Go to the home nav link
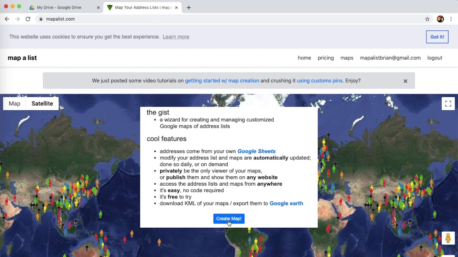 click(x=304, y=58)
